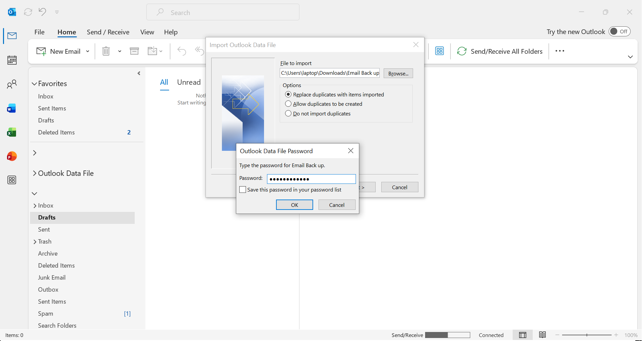Switch to Reading view icon in status bar
Screen dimensions: 642x341
coord(542,335)
